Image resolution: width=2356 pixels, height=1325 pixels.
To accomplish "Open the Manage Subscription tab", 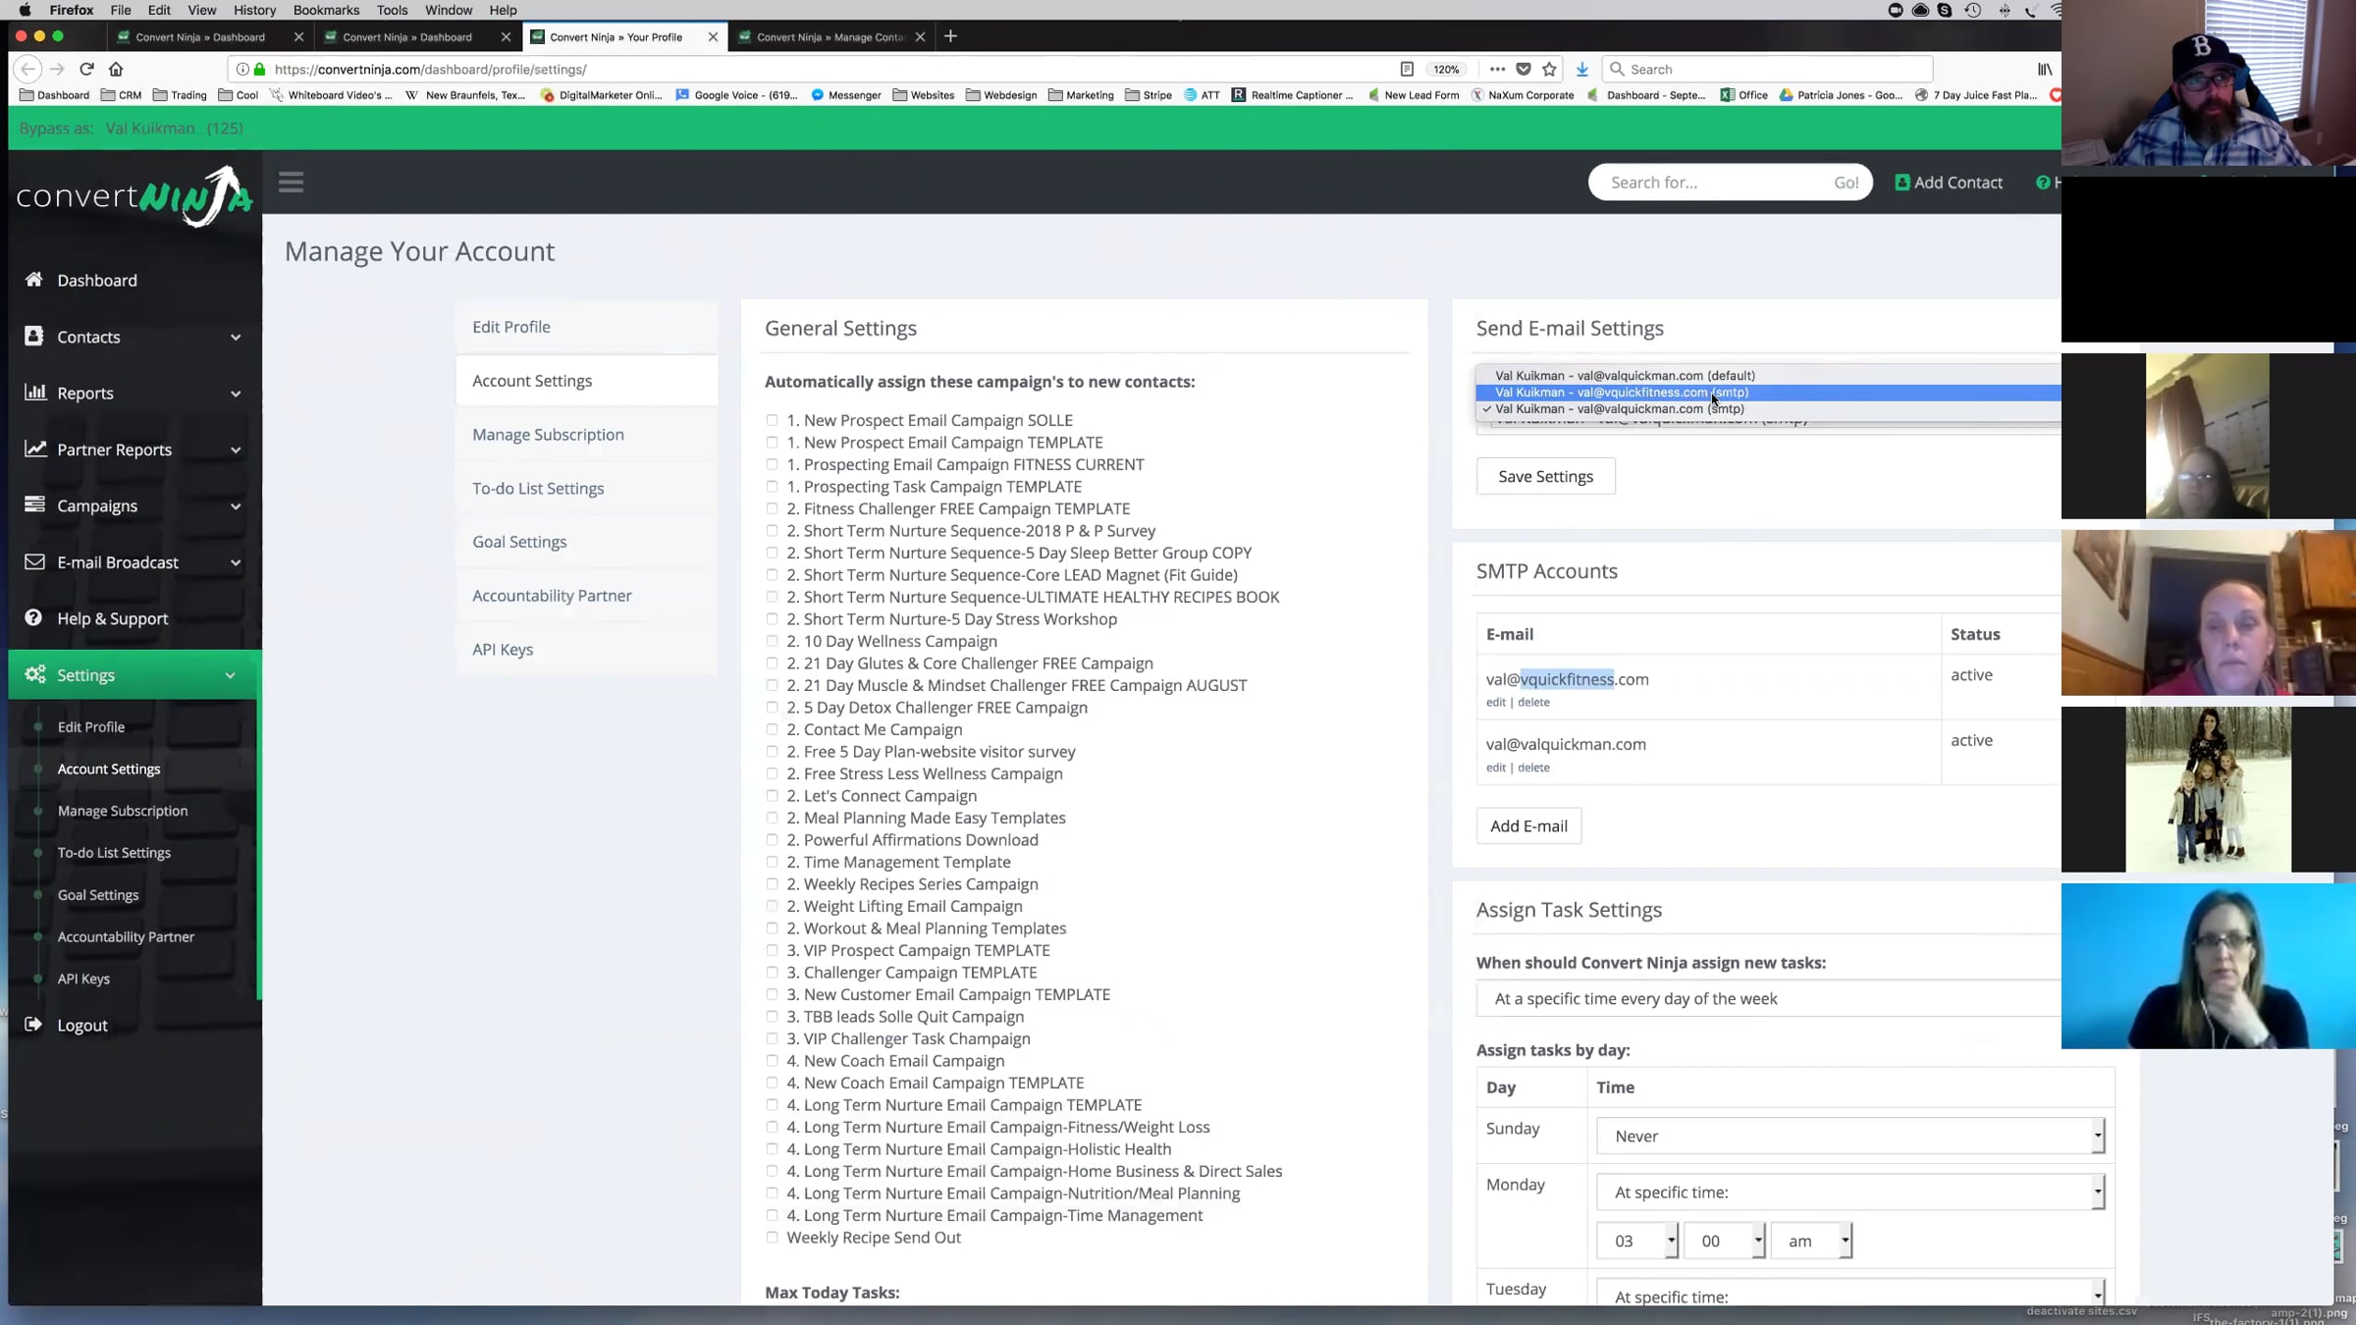I will (548, 435).
